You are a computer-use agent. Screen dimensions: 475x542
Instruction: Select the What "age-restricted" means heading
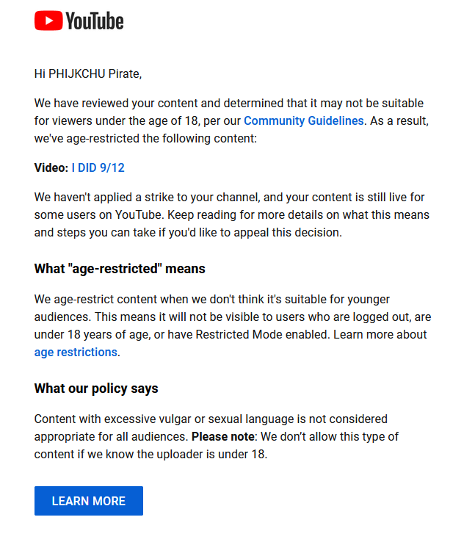click(x=120, y=269)
